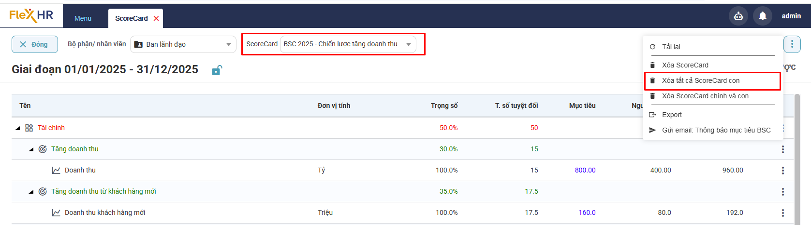
Task: Click the Đóng button
Action: tap(34, 44)
